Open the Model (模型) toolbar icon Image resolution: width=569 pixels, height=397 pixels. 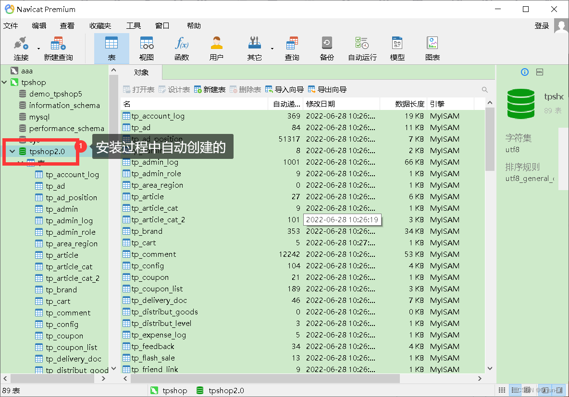tap(397, 48)
